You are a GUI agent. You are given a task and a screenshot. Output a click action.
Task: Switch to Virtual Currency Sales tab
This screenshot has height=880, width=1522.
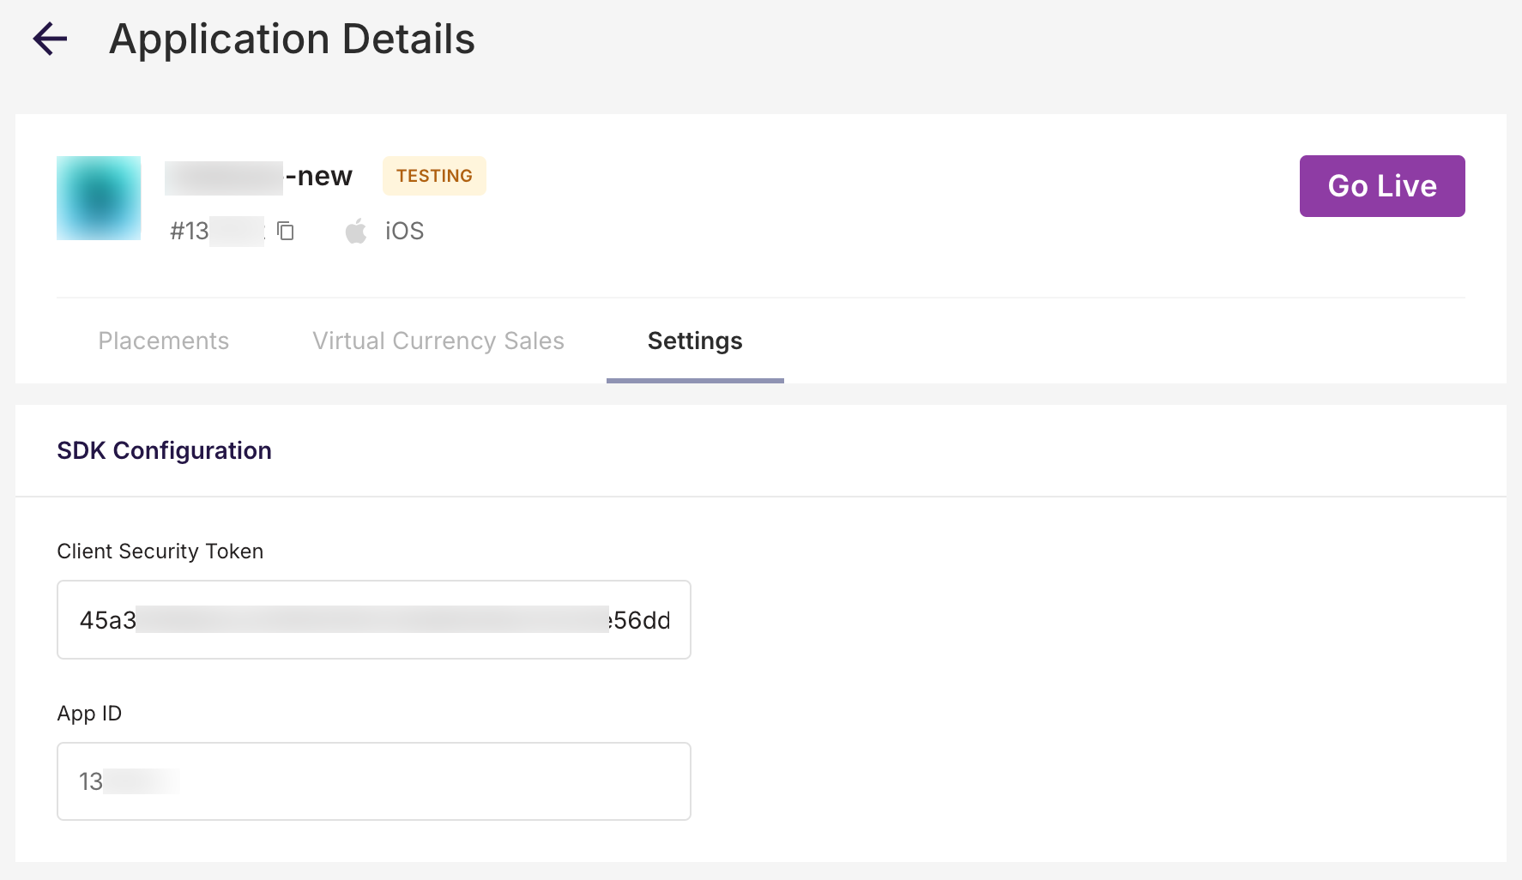(438, 341)
